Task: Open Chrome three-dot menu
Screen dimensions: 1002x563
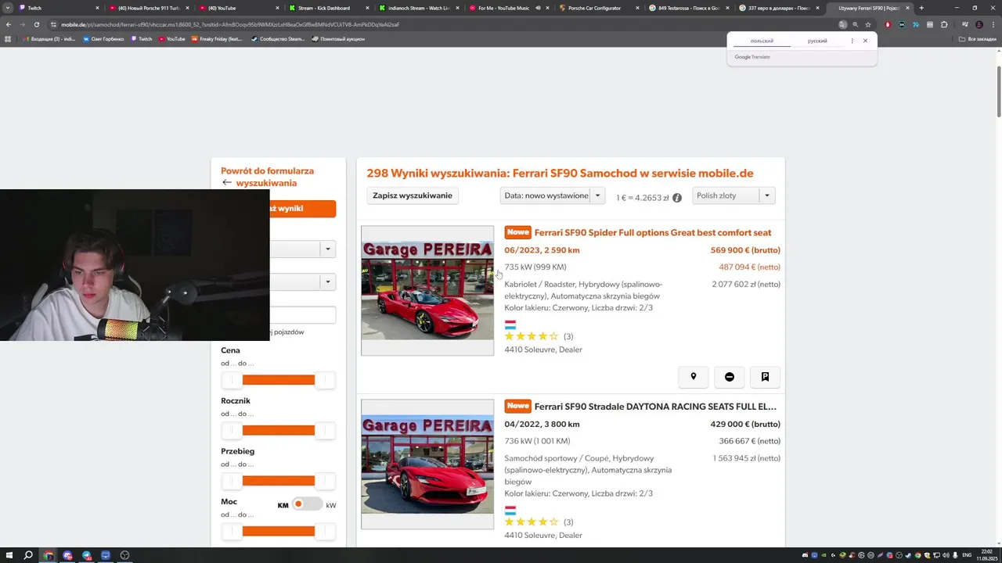Action: pos(993,24)
